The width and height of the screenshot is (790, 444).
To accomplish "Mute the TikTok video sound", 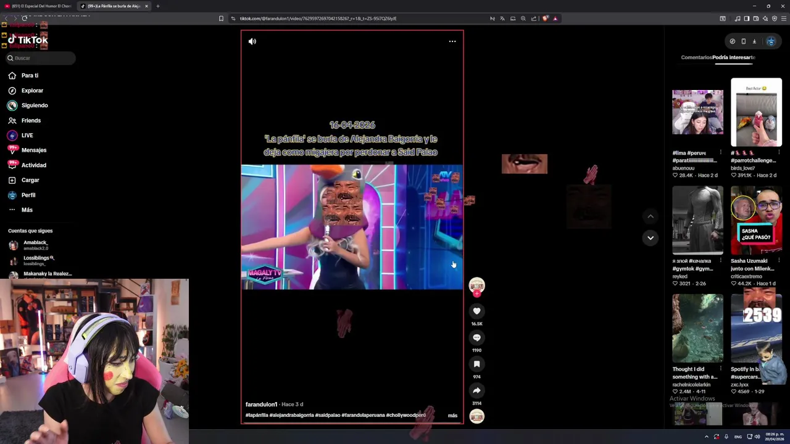I will [252, 41].
